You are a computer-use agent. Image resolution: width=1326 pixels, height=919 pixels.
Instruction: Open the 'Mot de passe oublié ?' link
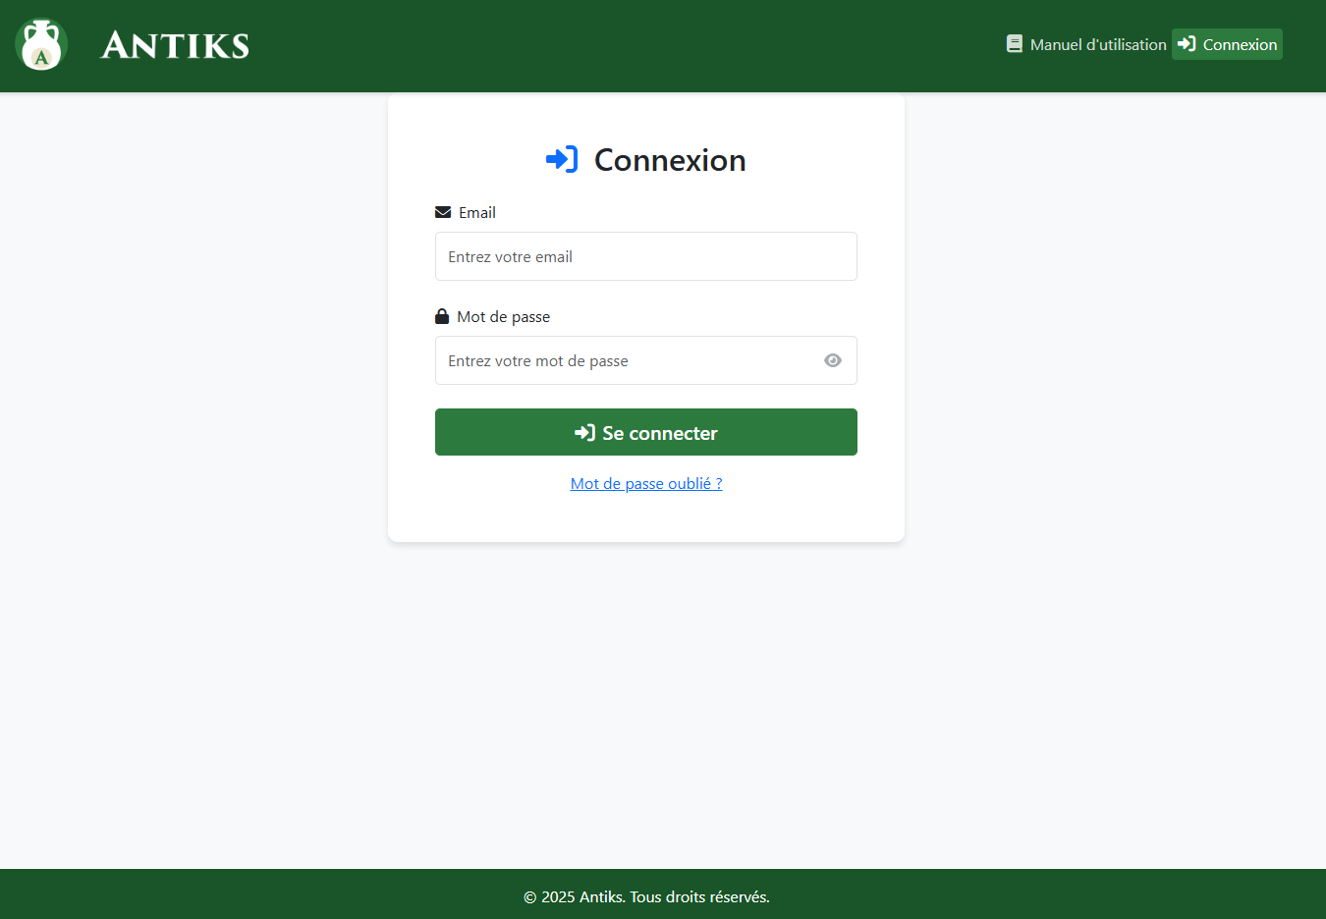tap(645, 483)
